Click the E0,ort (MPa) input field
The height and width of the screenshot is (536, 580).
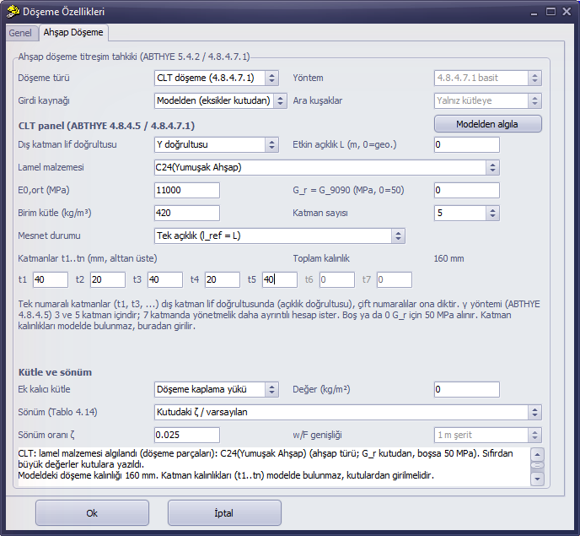pos(187,190)
